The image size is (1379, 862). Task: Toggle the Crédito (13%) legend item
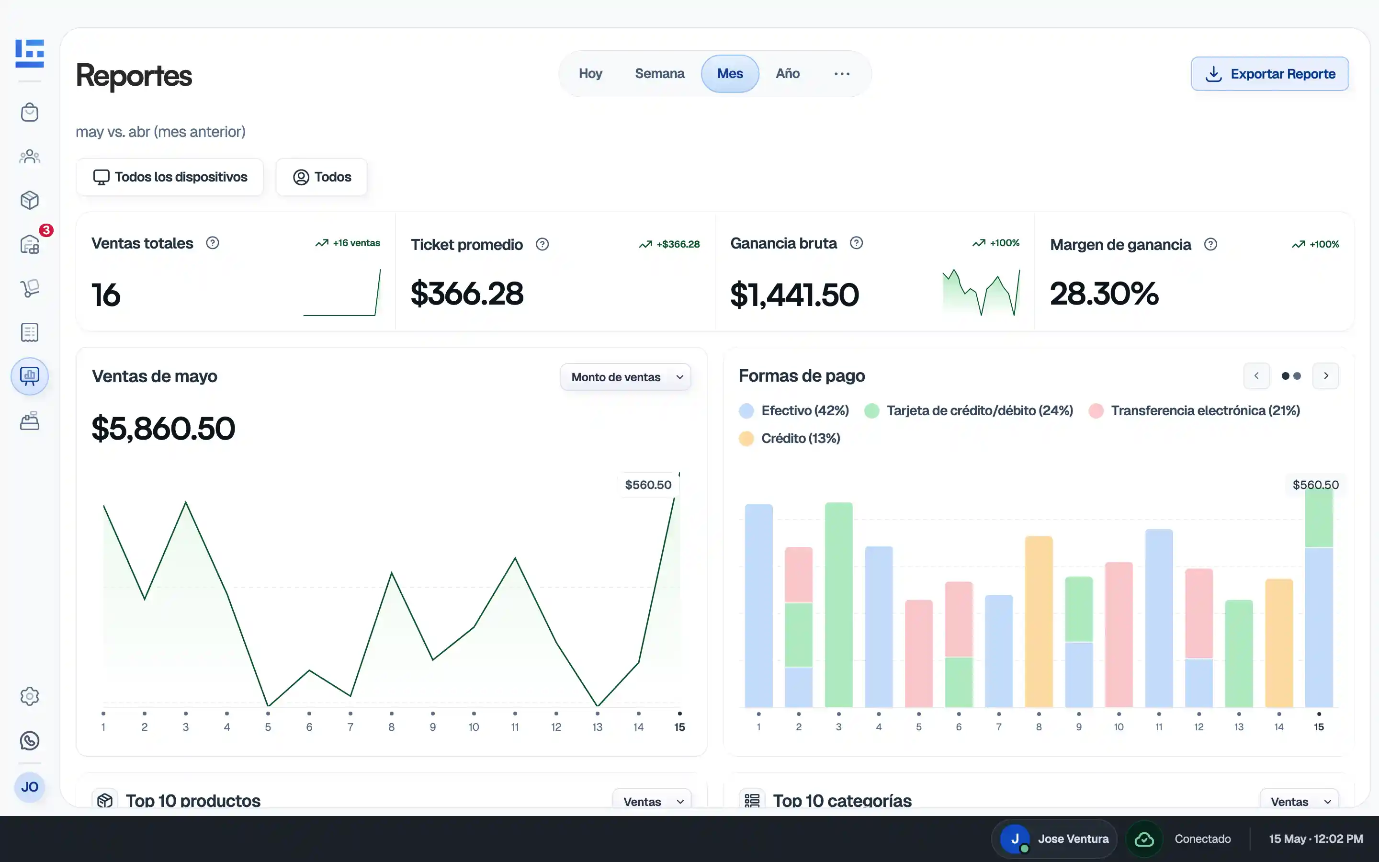click(x=790, y=438)
